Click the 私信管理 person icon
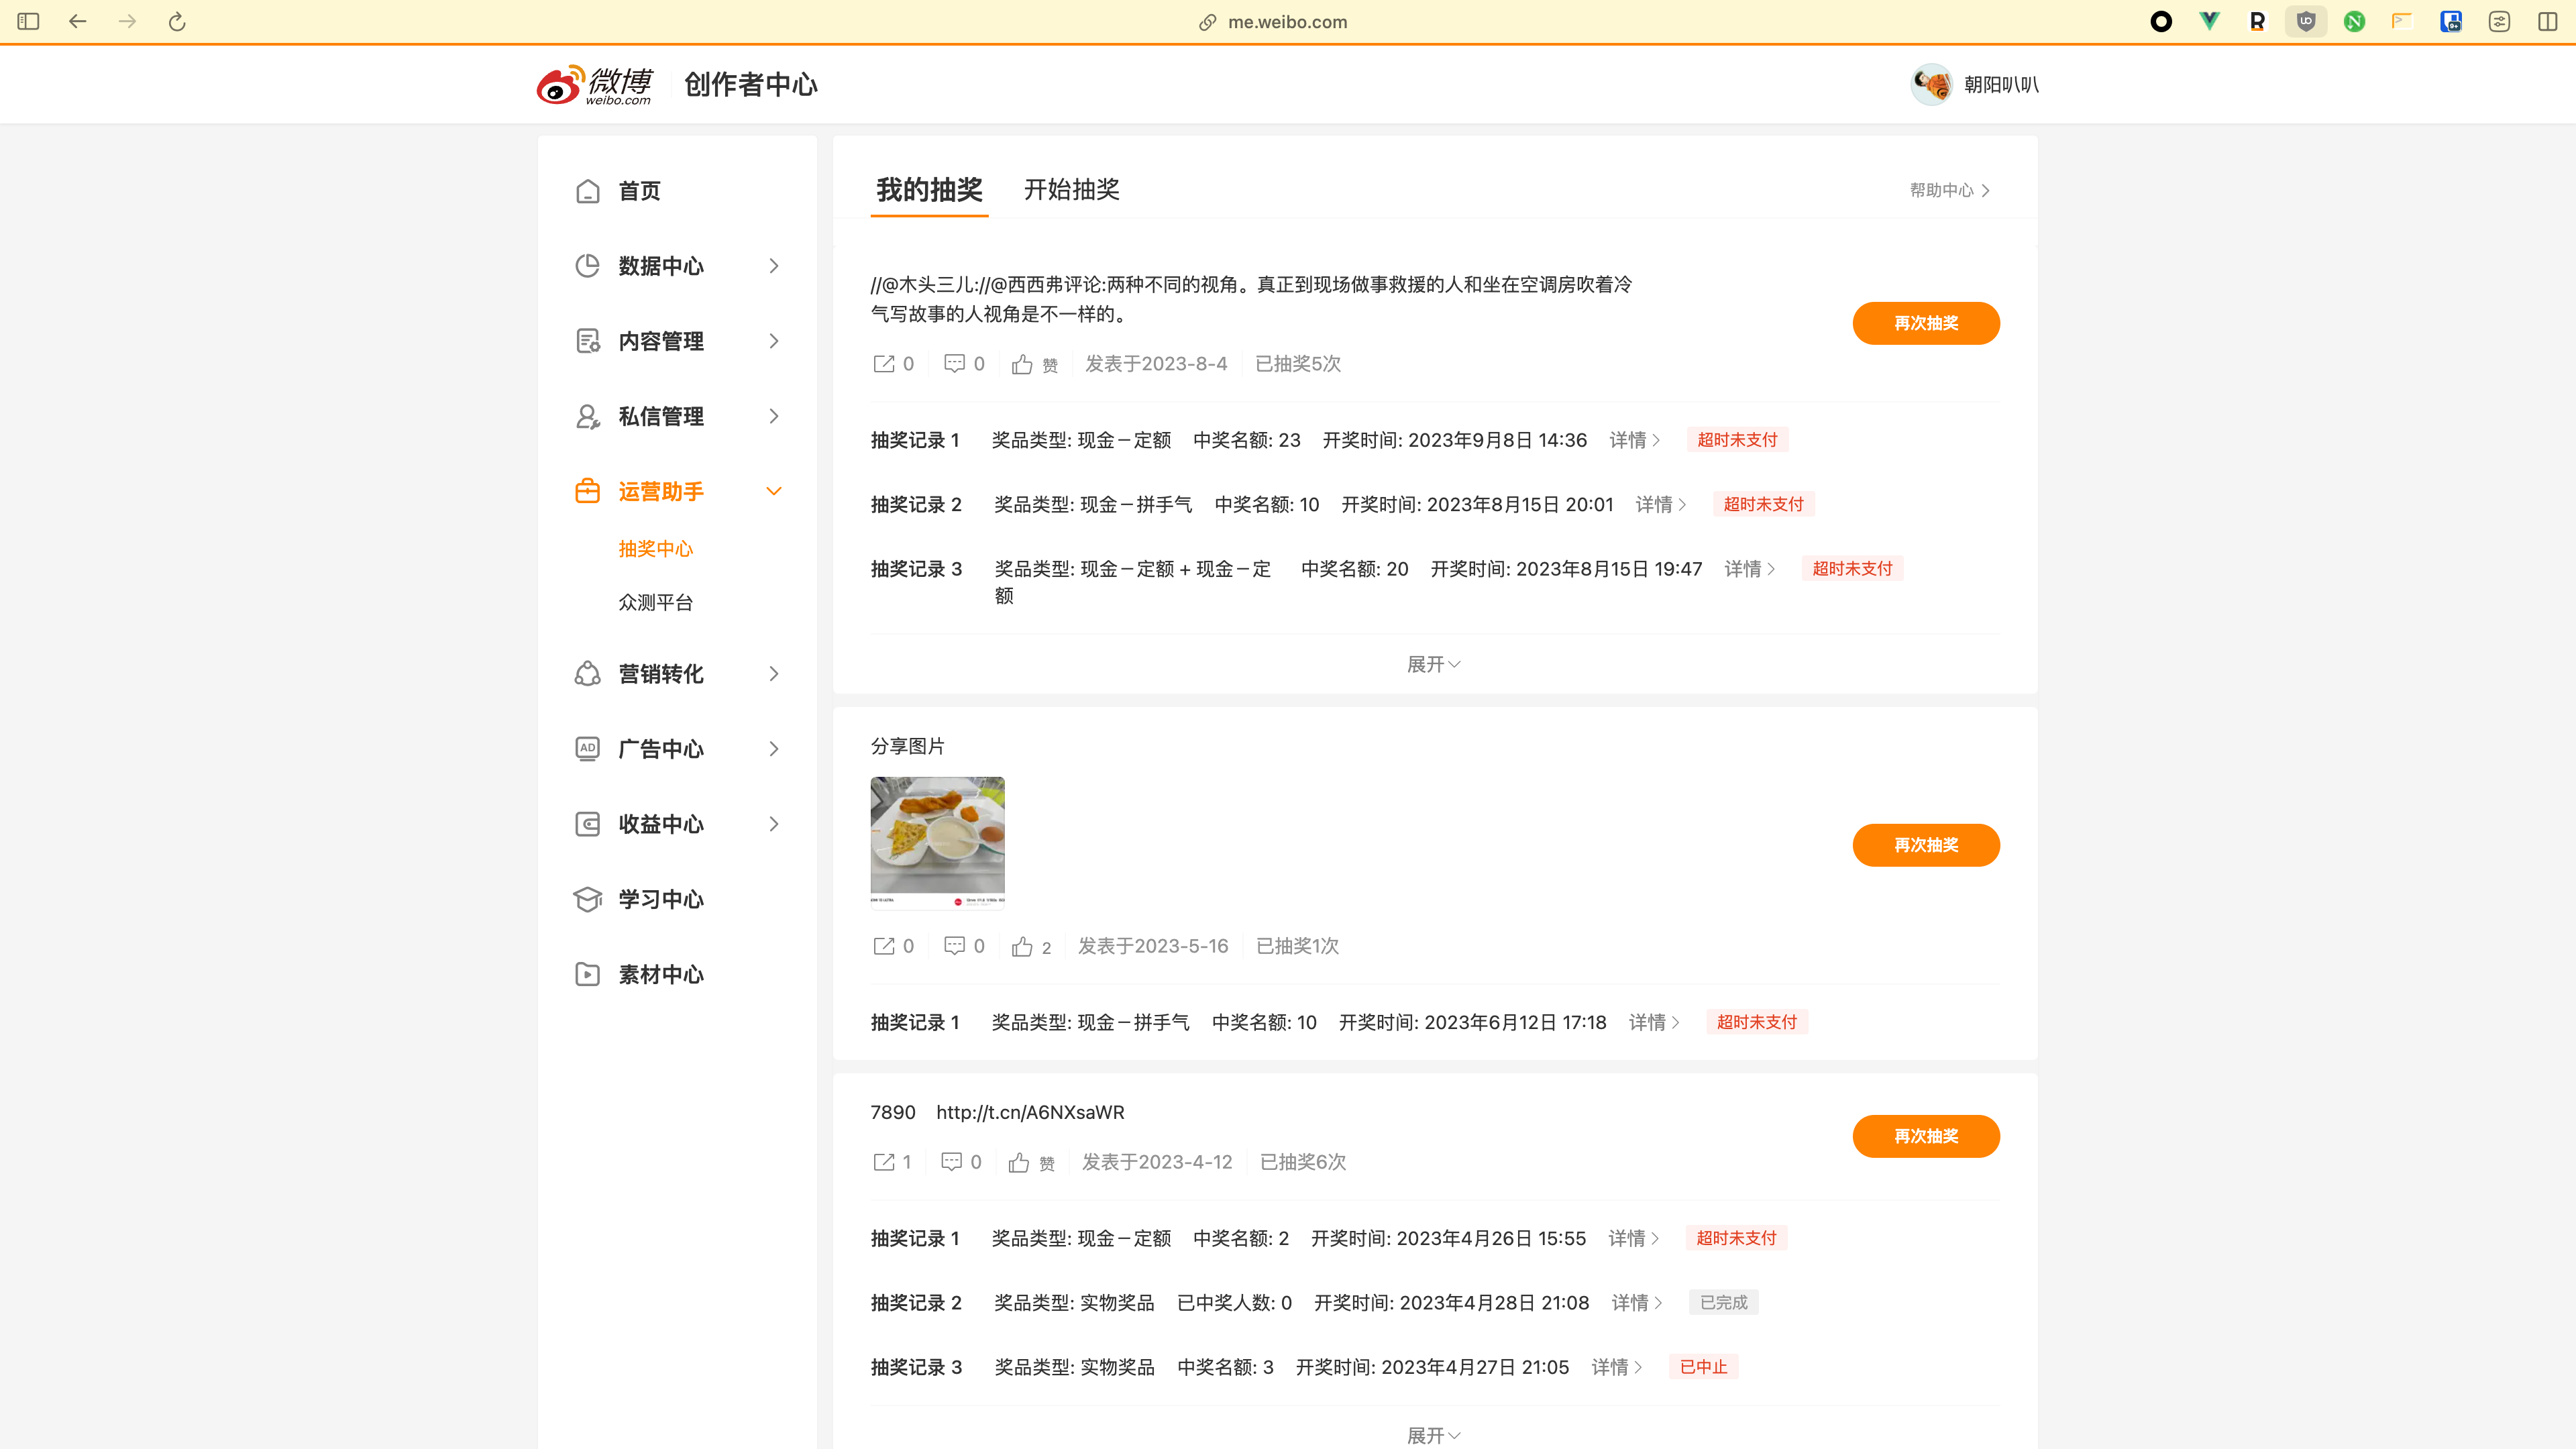Screen dimensions: 2576x1449 pos(587,416)
